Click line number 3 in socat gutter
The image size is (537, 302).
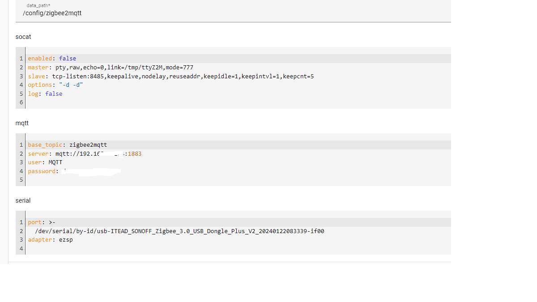pyautogui.click(x=21, y=77)
